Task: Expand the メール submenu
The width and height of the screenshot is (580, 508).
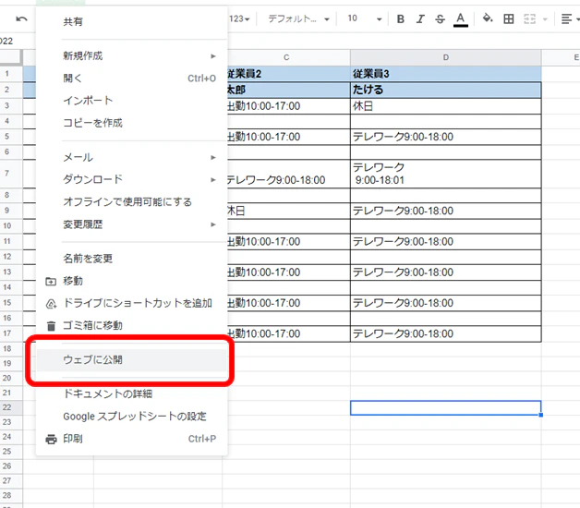Action: click(132, 157)
